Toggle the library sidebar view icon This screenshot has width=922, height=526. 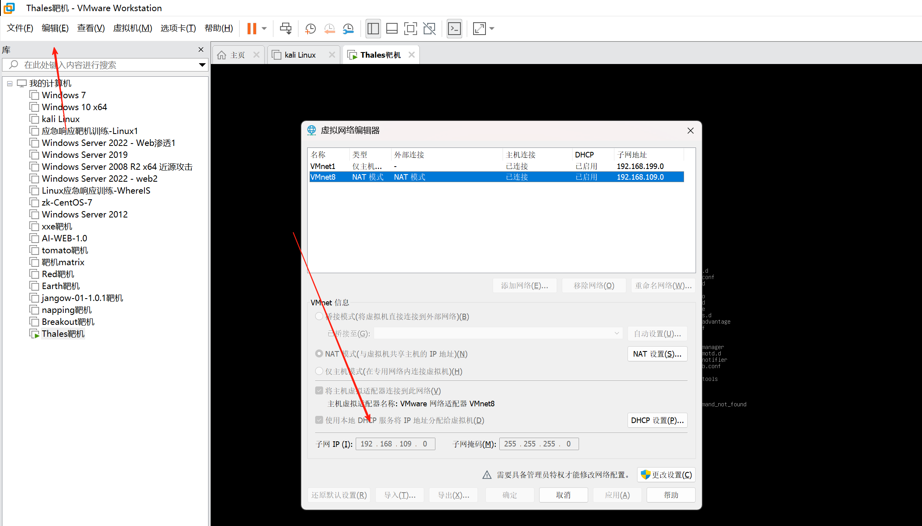[373, 28]
